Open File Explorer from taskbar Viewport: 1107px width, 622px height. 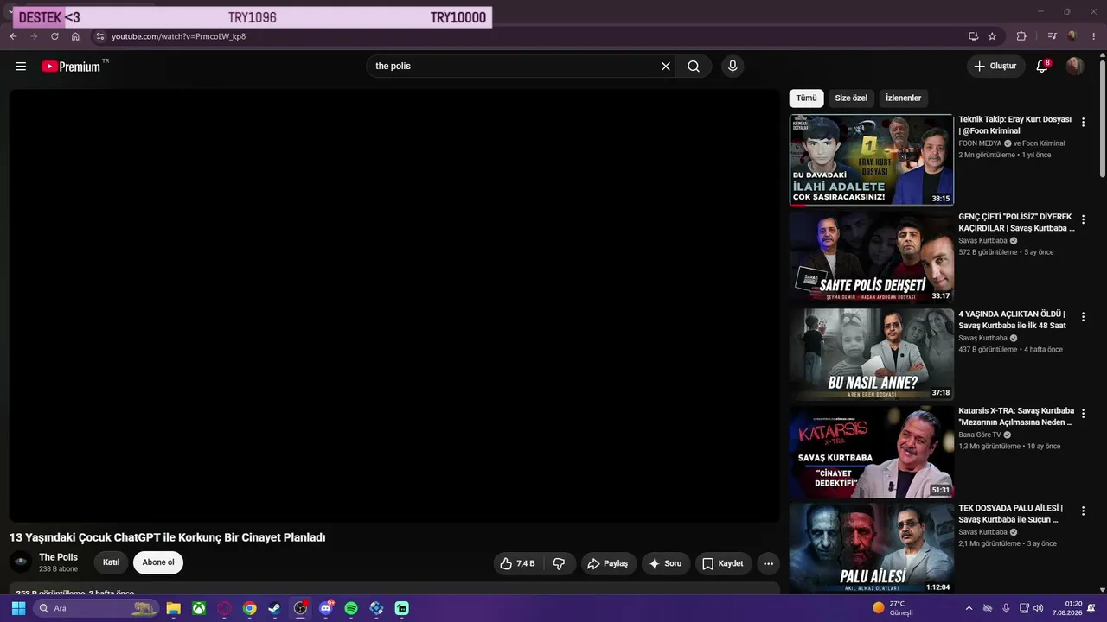[x=173, y=608]
